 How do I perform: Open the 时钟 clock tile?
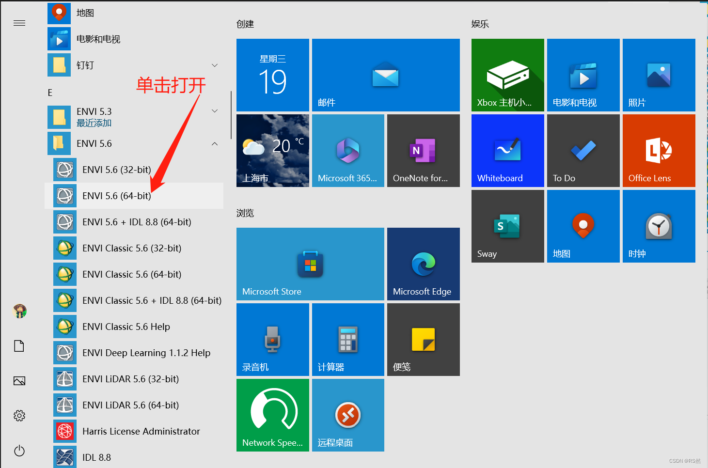click(659, 226)
